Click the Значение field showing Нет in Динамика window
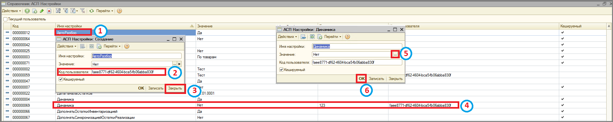Image resolution: width=613 pixels, height=122 pixels. [x=352, y=54]
